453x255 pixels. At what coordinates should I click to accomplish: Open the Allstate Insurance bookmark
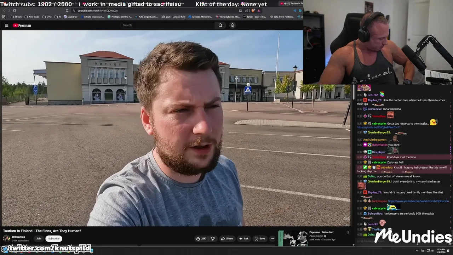click(92, 17)
